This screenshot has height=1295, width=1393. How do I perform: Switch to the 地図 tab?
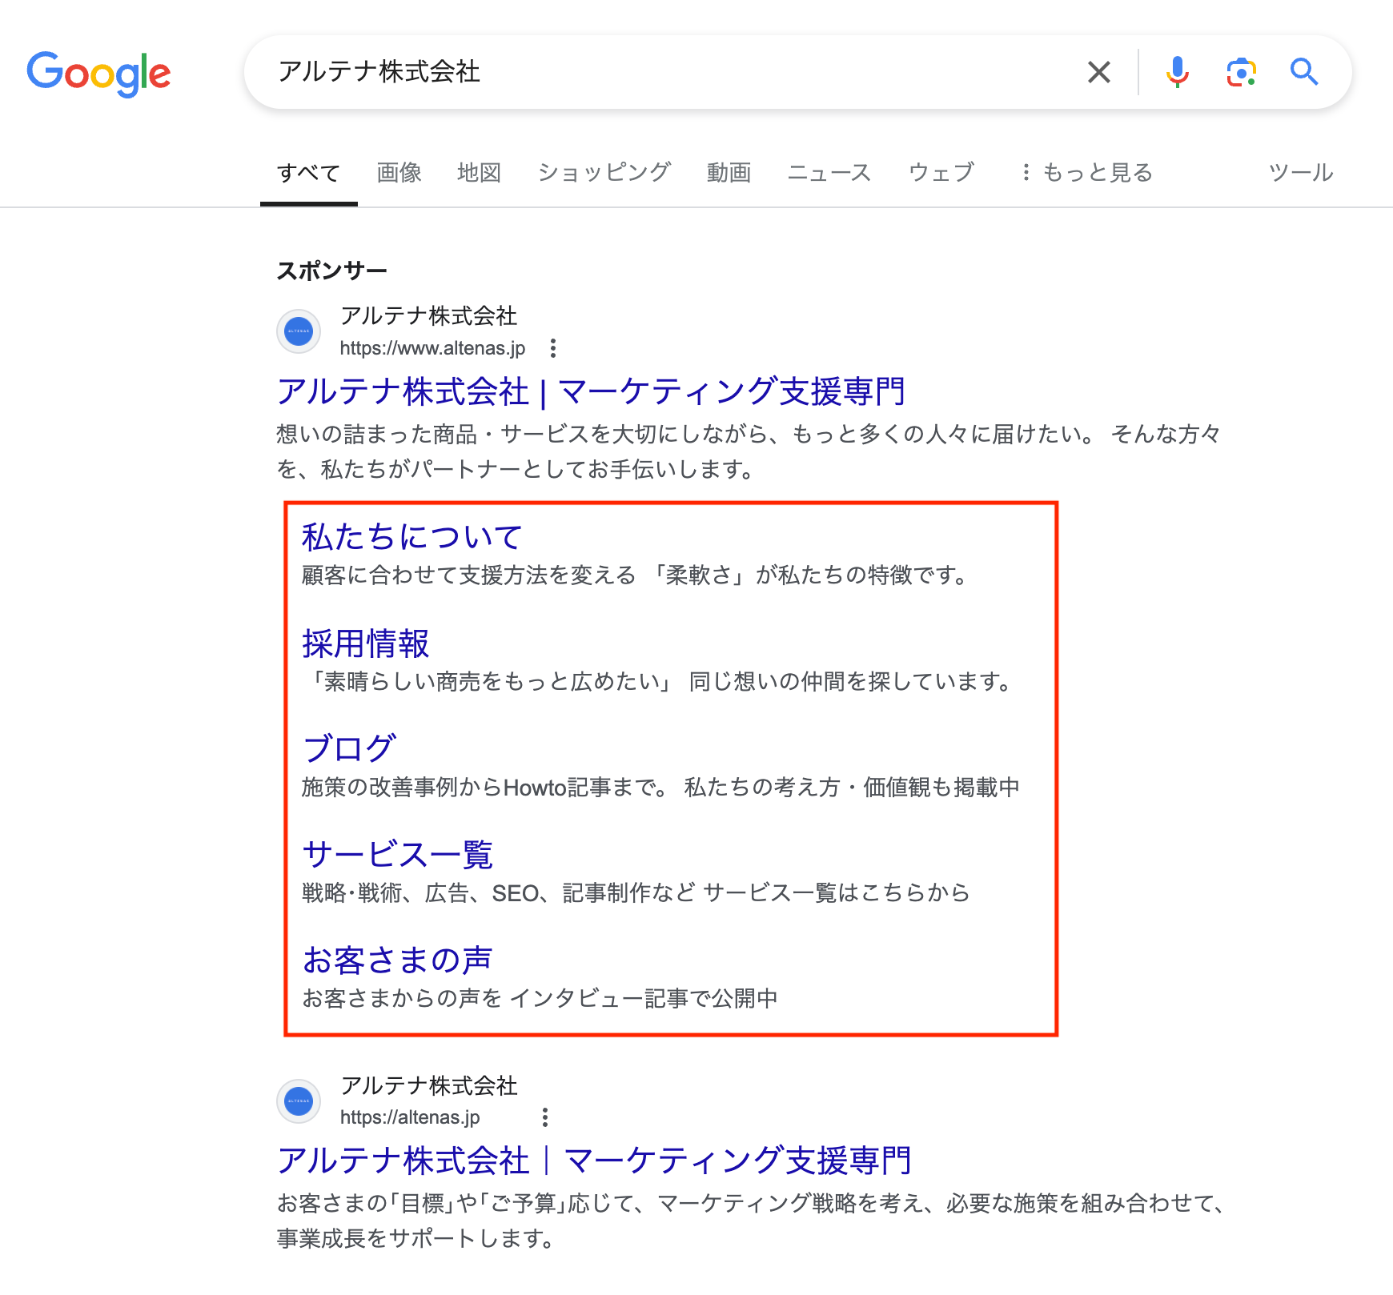(479, 173)
